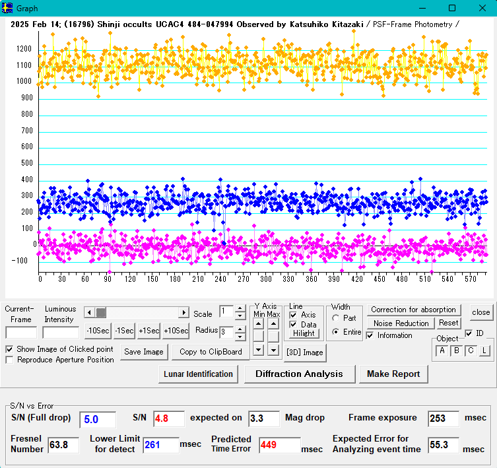Viewport: 497px width, 468px height.
Task: Click Lunar Identification button
Action: point(199,374)
